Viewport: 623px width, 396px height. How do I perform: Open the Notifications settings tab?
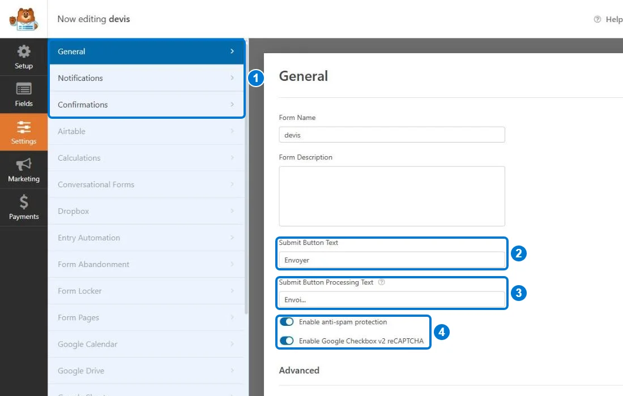[146, 78]
